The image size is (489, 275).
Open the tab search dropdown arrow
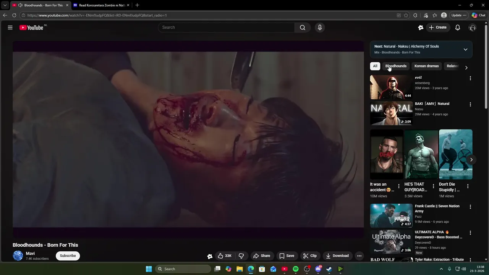[x=5, y=5]
